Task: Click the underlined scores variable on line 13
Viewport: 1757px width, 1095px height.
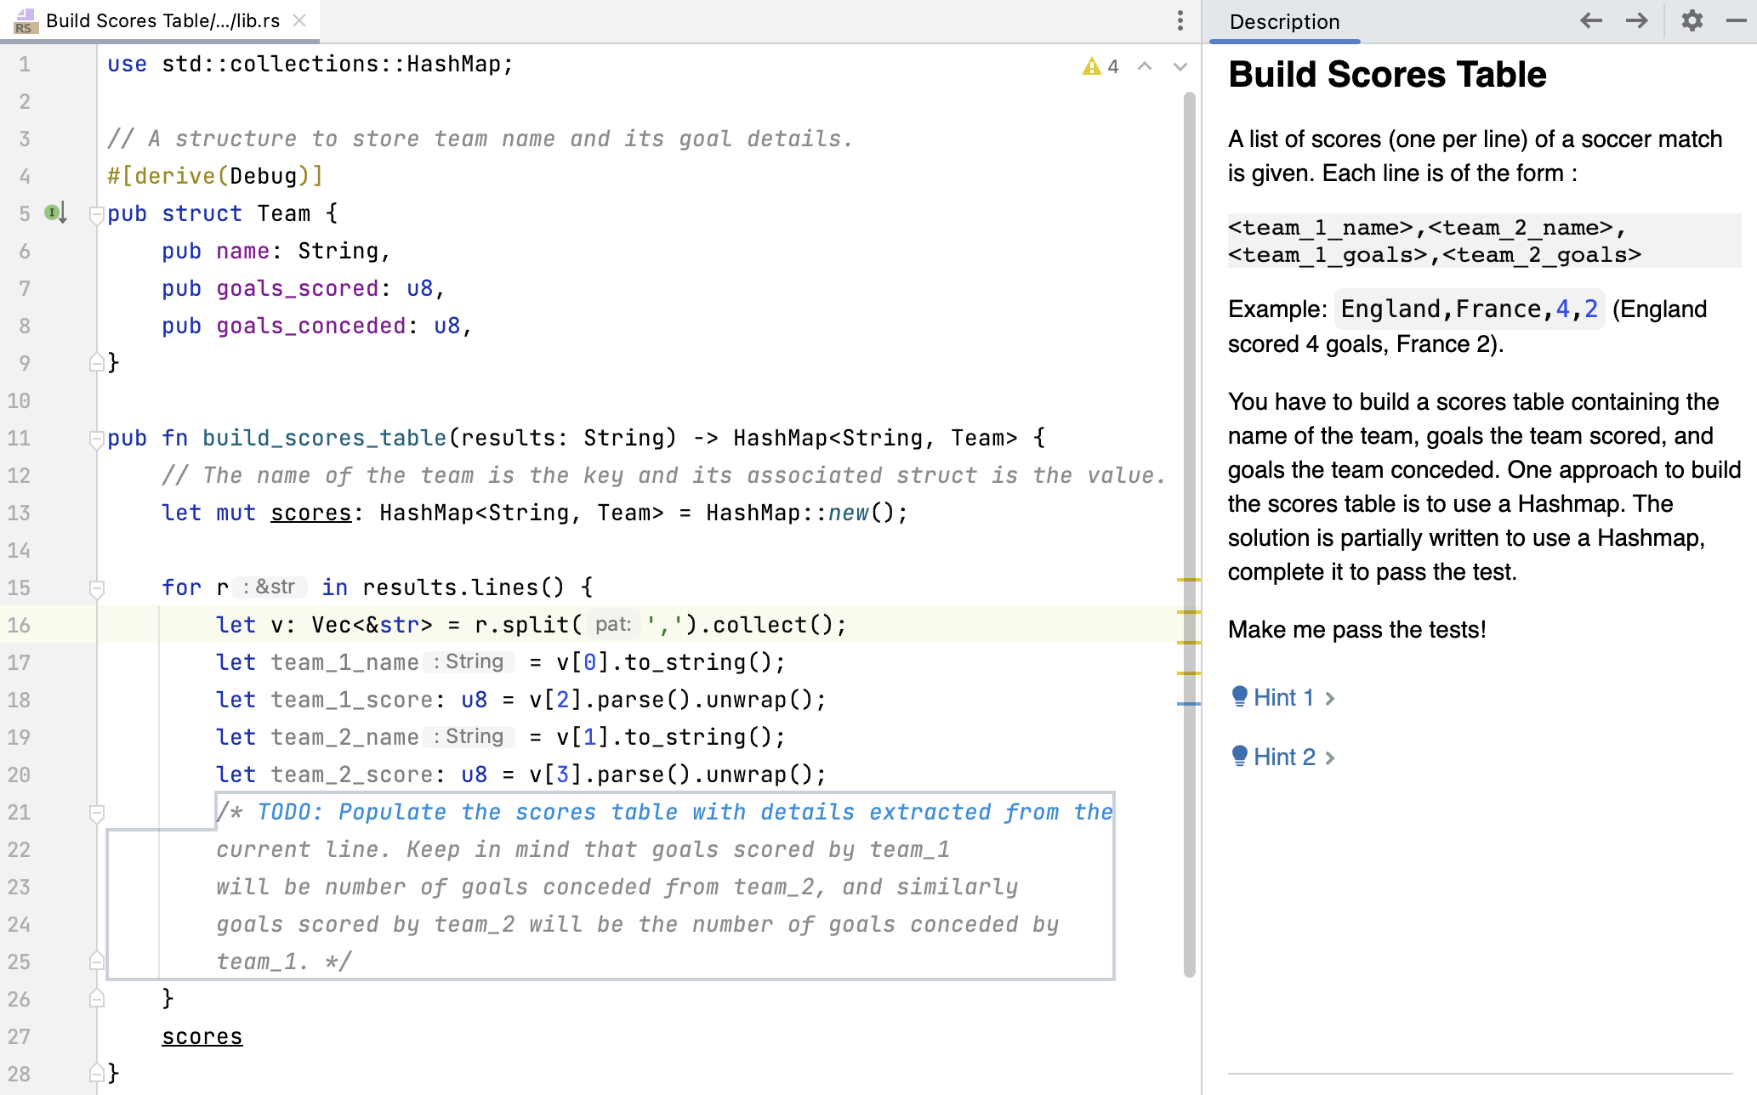Action: point(311,513)
